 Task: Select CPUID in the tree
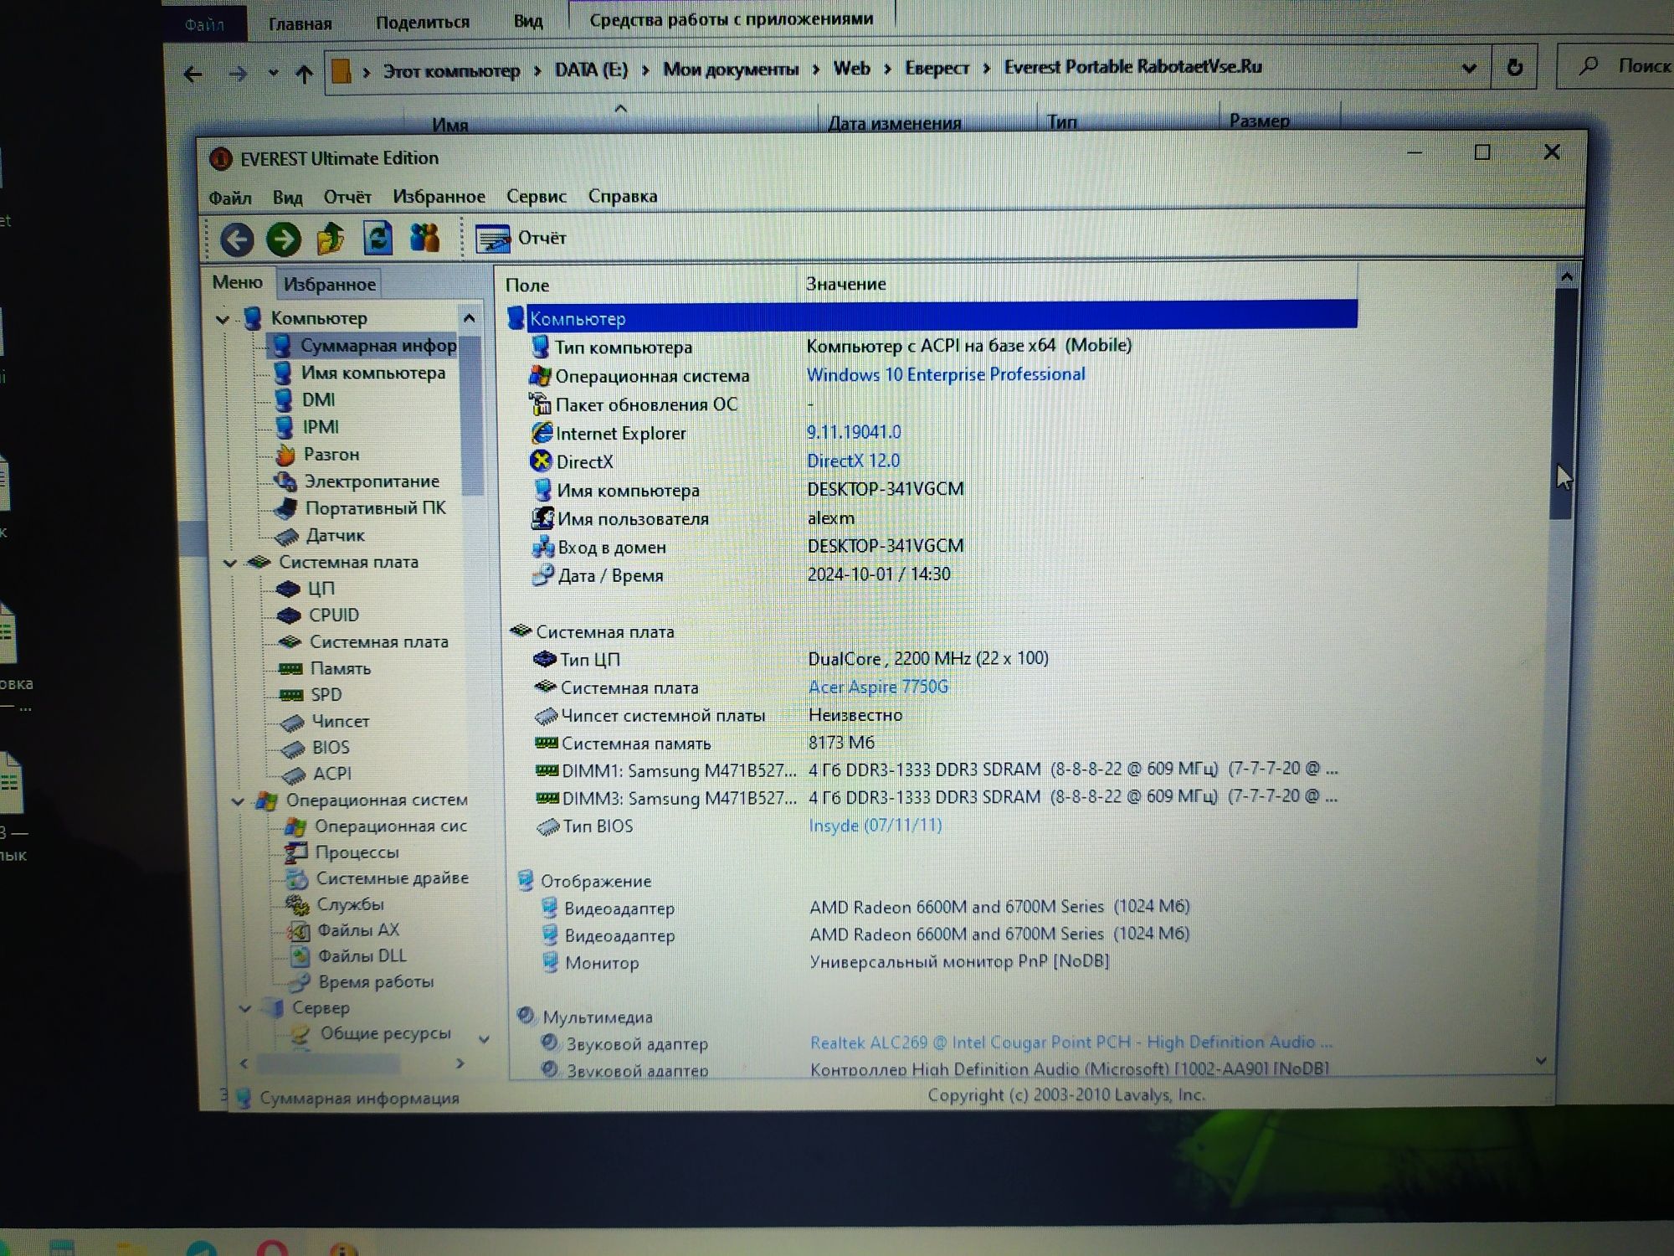(x=334, y=615)
